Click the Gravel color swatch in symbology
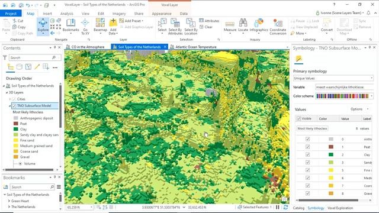Image resolution: width=379 pixels, height=213 pixels. (331, 193)
